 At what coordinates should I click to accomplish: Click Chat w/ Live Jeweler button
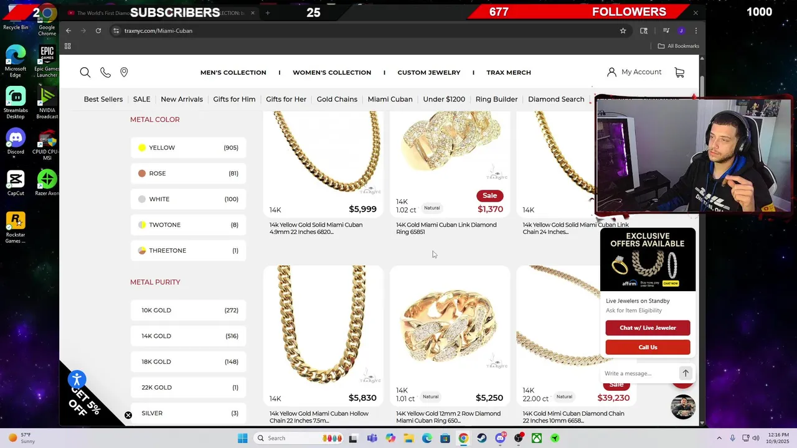(648, 328)
